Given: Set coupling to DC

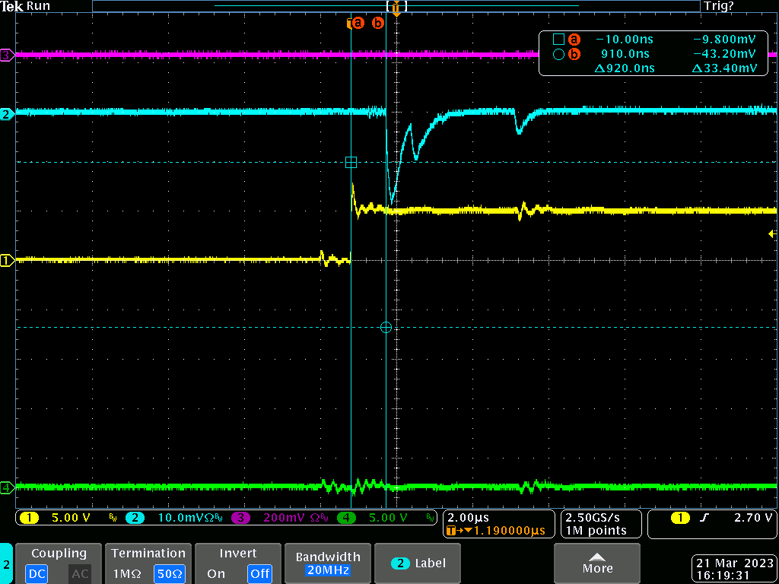Looking at the screenshot, I should coord(37,573).
